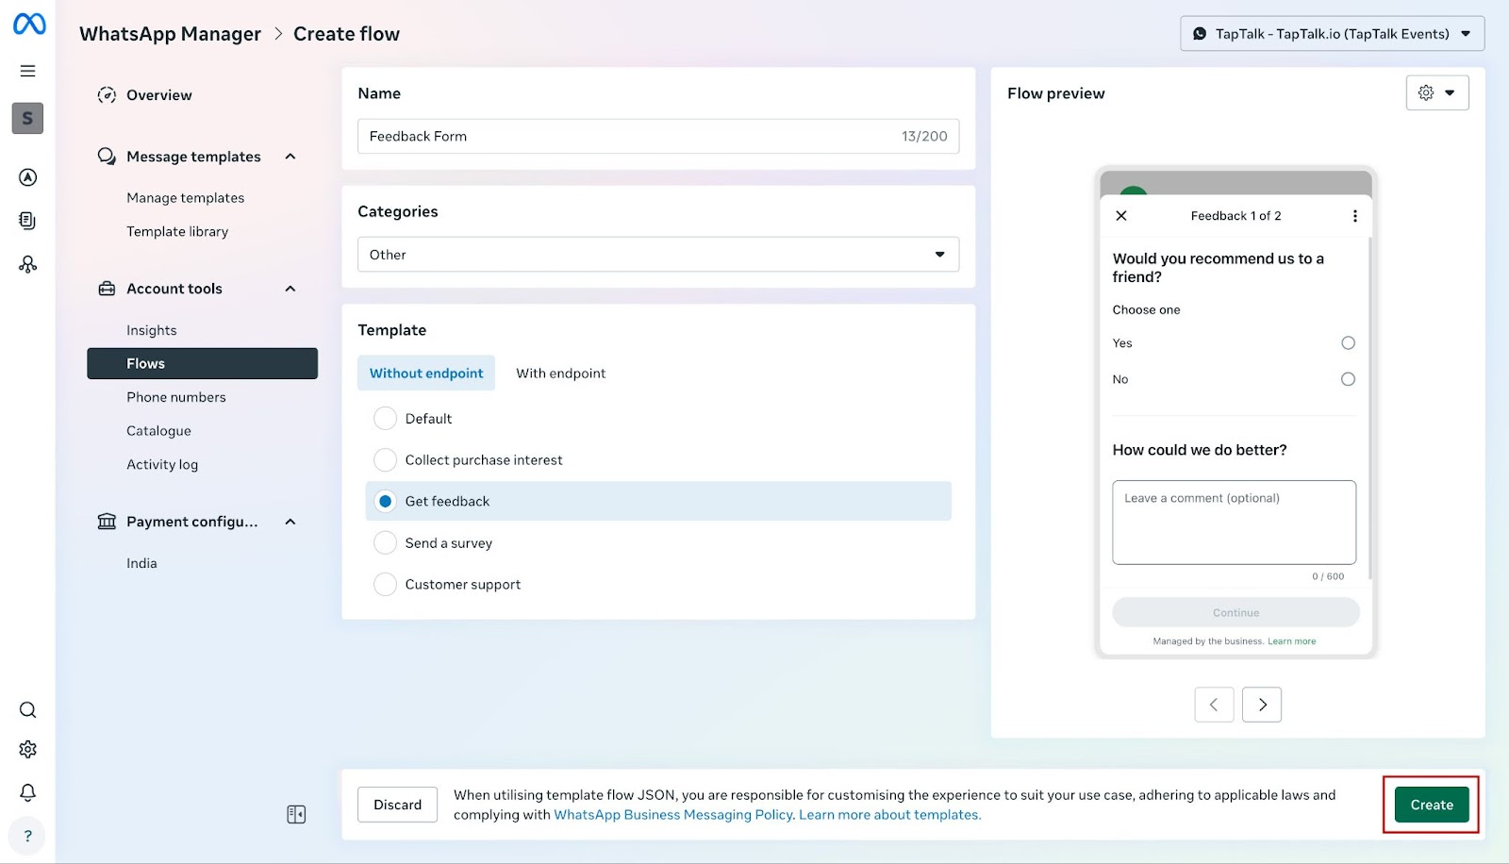Open the hamburger menu icon
The image size is (1509, 864).
click(28, 71)
